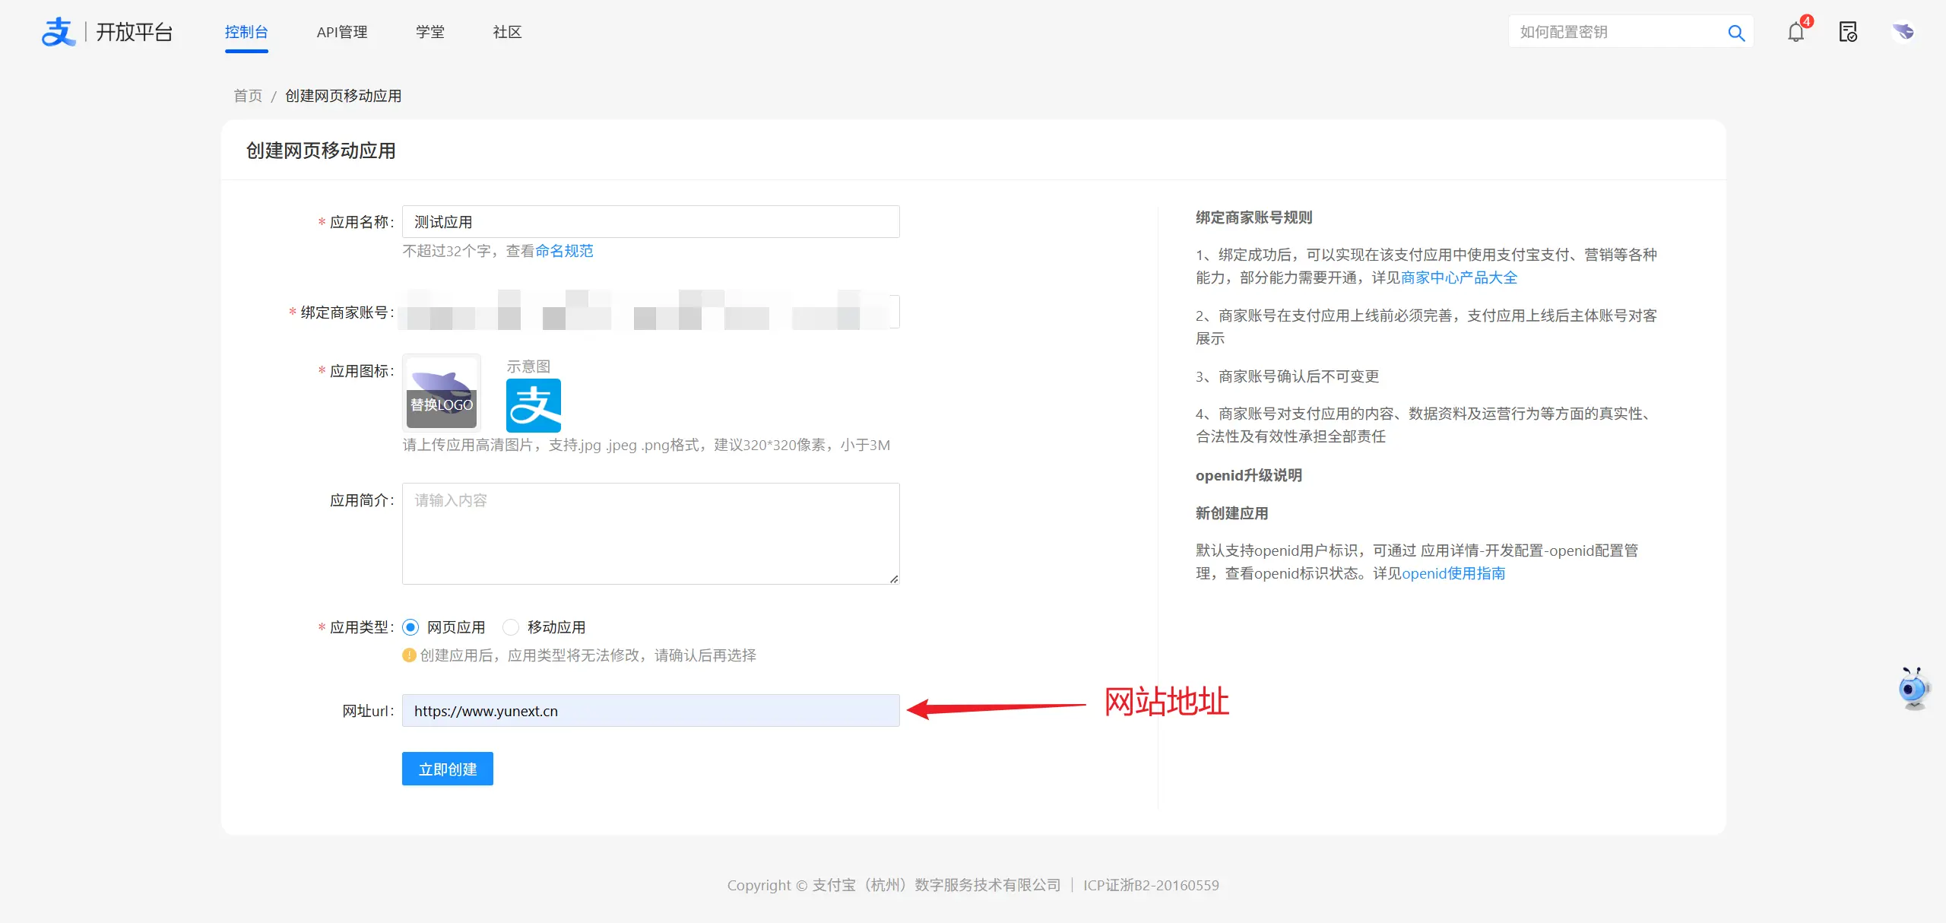Click the 立即创建 button
This screenshot has height=923, width=1946.
coord(448,769)
